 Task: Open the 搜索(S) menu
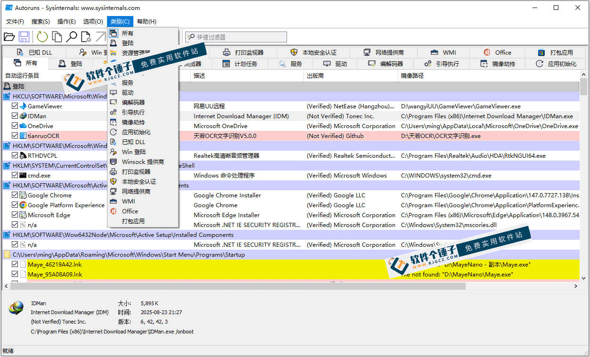[41, 22]
